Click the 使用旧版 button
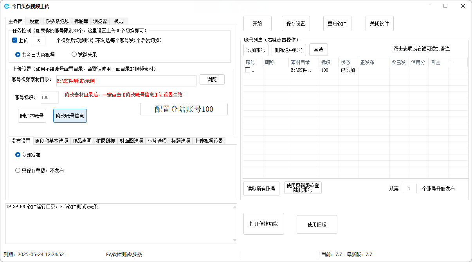Screen dimensions: 472x262 [x=317, y=224]
